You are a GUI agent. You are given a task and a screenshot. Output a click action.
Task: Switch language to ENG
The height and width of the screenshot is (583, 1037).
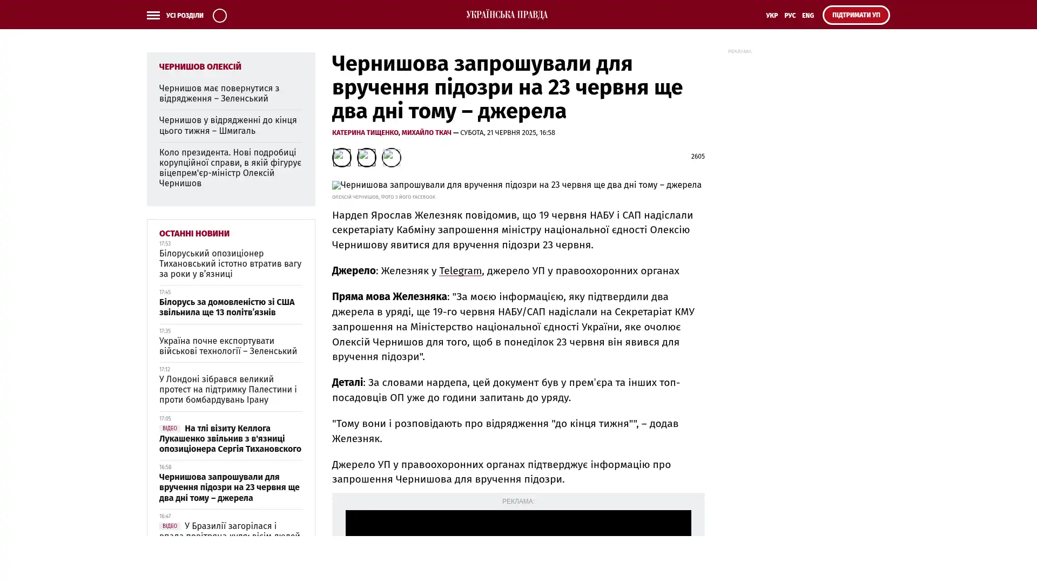(x=807, y=16)
